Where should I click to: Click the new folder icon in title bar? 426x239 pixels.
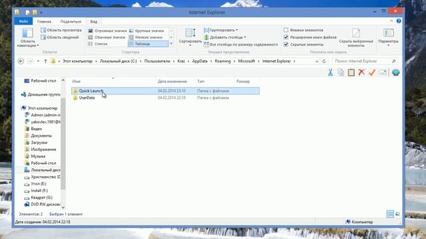tap(35, 13)
